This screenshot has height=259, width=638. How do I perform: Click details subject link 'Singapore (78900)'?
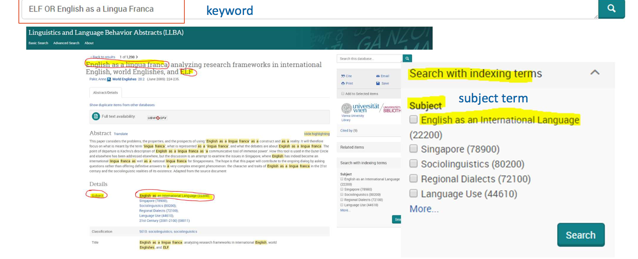(x=153, y=201)
